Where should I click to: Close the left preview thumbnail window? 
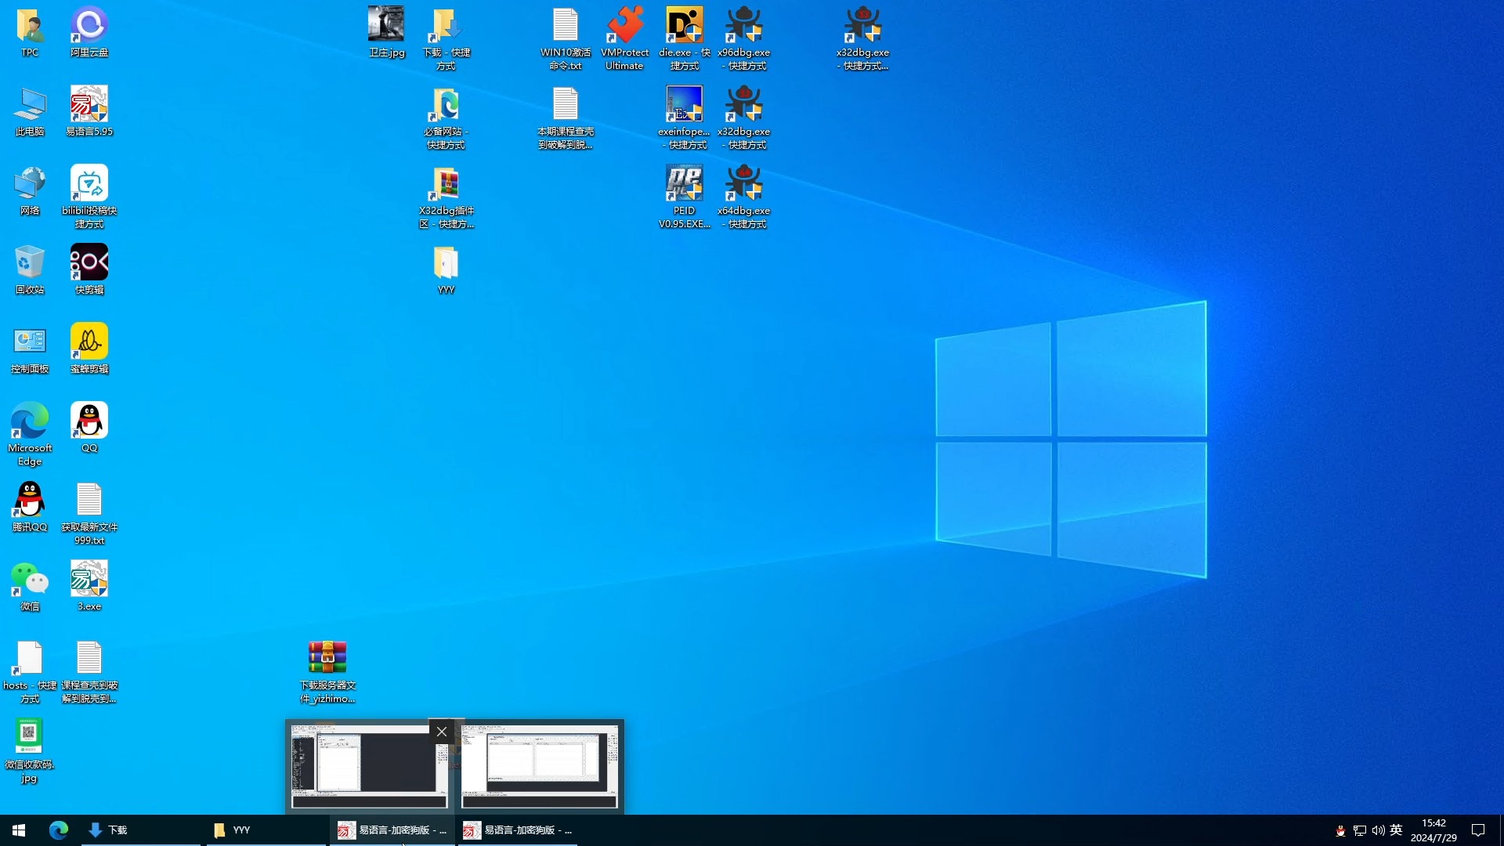pos(442,732)
